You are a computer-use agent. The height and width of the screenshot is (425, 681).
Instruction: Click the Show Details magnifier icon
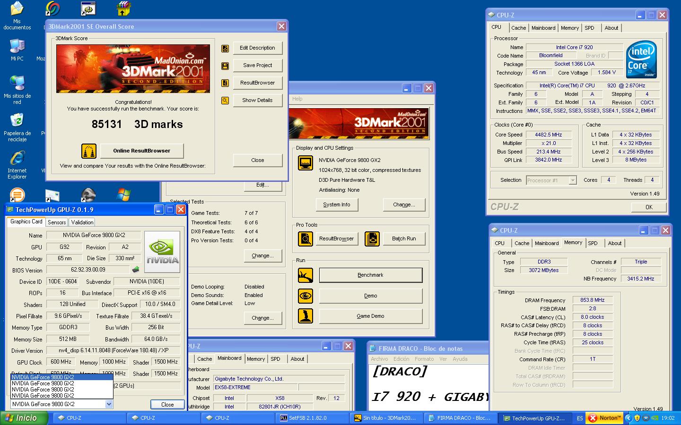(x=225, y=101)
